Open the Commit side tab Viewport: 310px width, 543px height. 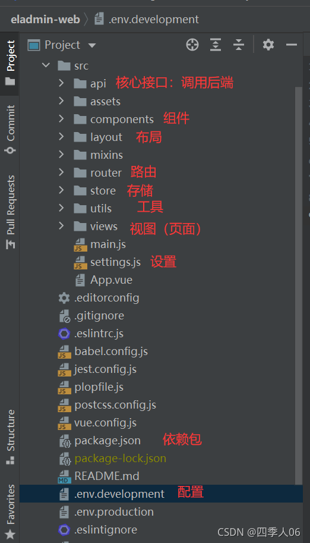[x=10, y=129]
